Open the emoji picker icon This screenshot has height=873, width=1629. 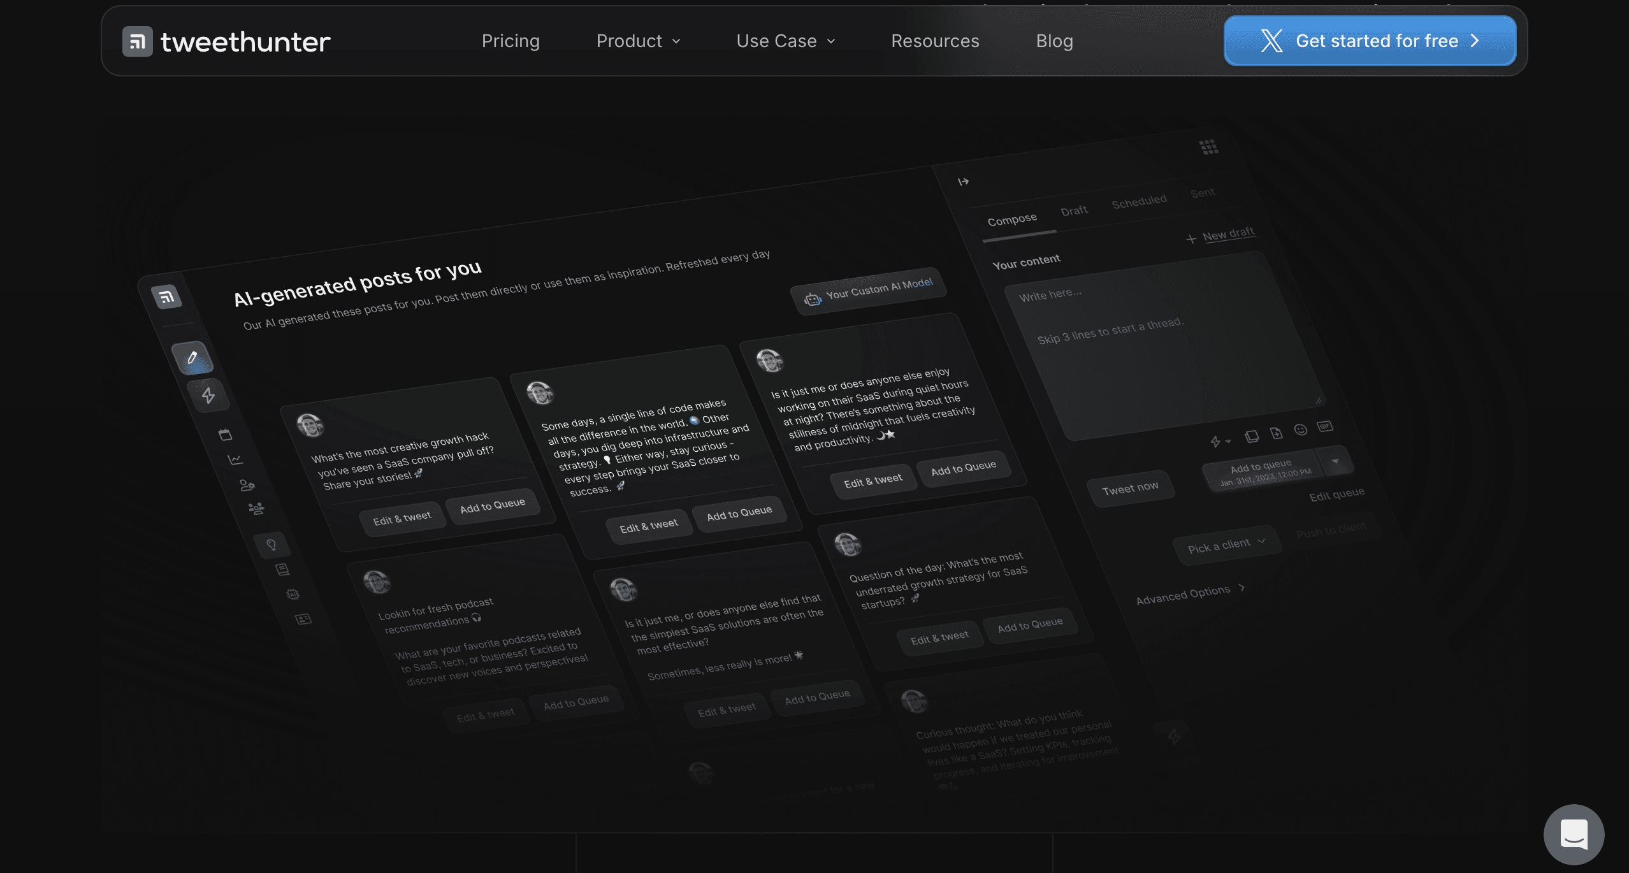pyautogui.click(x=1301, y=430)
